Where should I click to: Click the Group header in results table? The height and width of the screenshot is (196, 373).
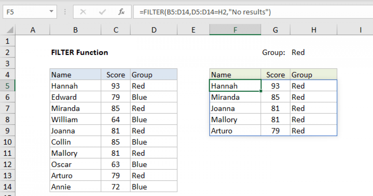pos(313,75)
